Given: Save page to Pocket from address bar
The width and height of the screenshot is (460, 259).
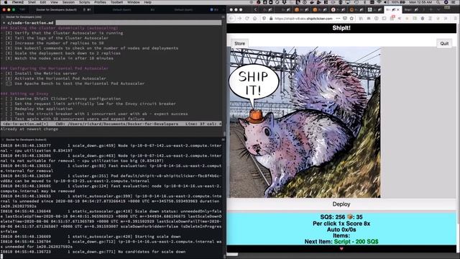Looking at the screenshot, I should point(345,19).
